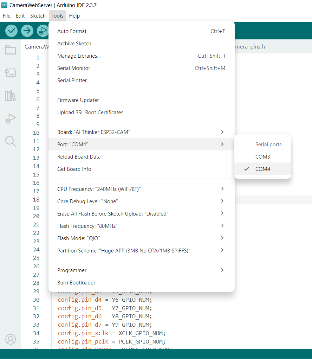312x359 pixels.
Task: Click the Verify checkmark button
Action: click(12, 31)
